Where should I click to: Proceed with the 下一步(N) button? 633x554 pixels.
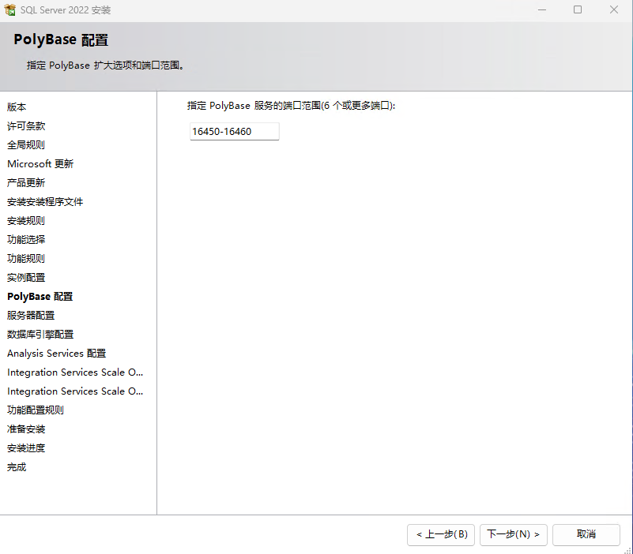tap(514, 534)
